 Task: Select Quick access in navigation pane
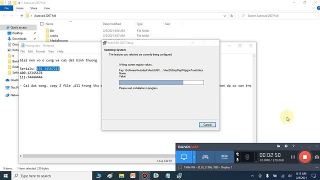click(x=18, y=27)
